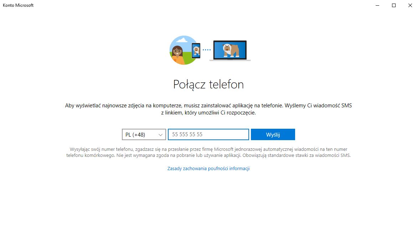
Task: Close the Konto Microsoft window
Action: [410, 5]
